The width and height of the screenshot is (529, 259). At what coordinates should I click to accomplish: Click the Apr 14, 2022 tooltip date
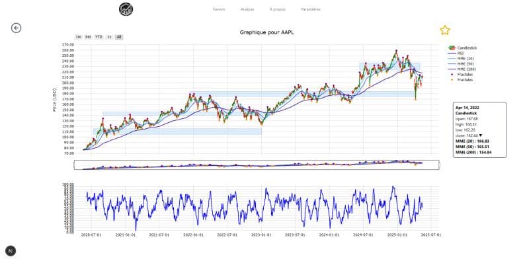[468, 108]
